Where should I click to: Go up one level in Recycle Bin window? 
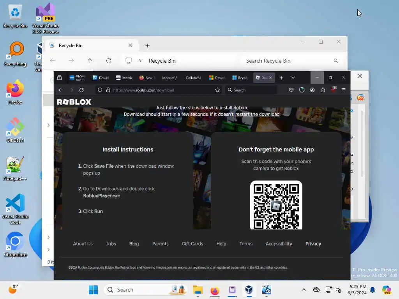pos(90,61)
